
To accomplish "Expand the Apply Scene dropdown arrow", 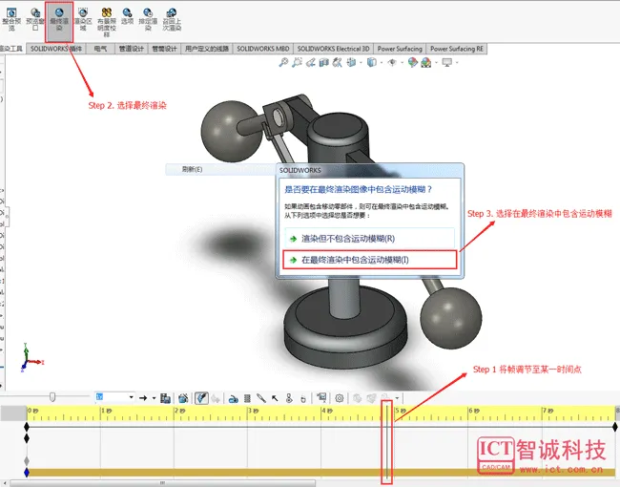I will coord(437,63).
